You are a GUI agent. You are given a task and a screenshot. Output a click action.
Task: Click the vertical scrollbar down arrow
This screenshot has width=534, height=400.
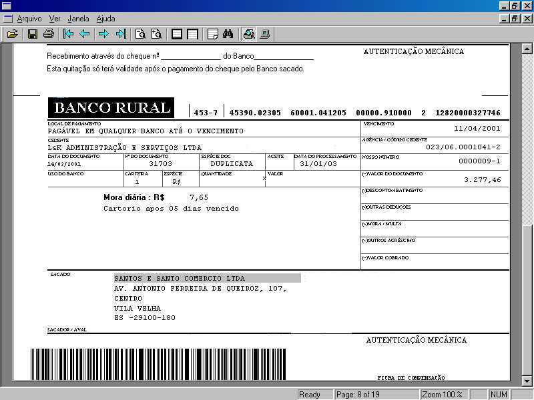click(527, 381)
